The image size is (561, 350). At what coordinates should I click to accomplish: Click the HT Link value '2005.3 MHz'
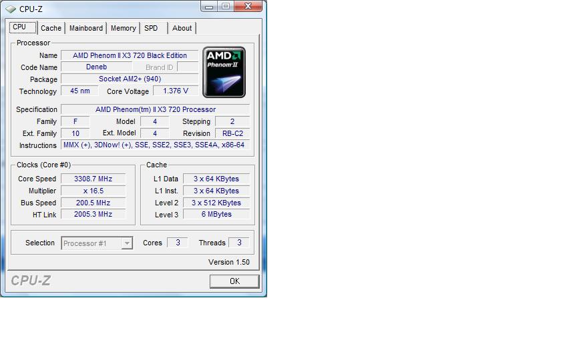tap(93, 214)
